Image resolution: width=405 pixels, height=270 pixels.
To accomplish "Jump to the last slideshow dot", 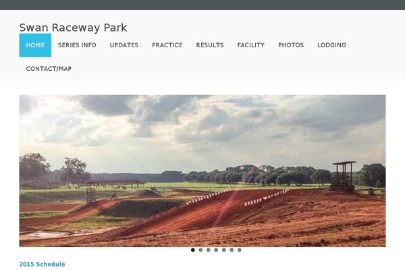I will point(240,250).
